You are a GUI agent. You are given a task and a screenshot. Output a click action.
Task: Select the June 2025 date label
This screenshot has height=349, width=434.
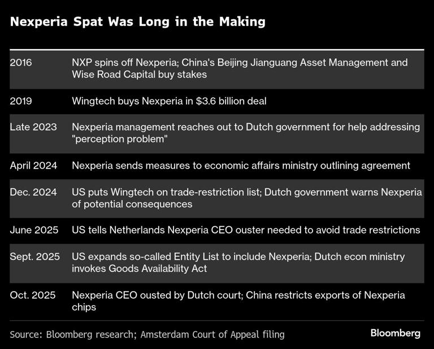coord(34,230)
